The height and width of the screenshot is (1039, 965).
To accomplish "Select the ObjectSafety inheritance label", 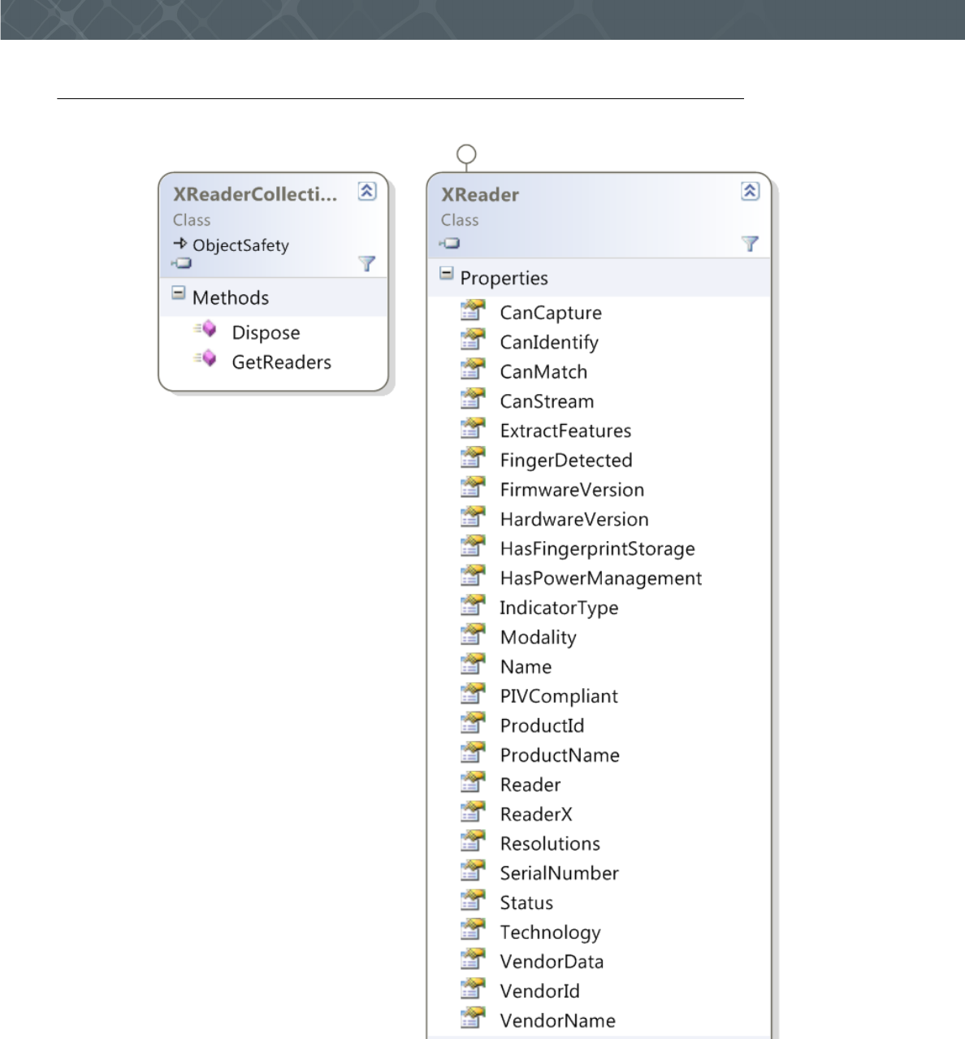I will pos(240,245).
